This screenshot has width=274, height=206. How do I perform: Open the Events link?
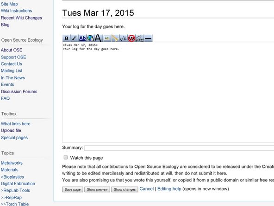7,84
